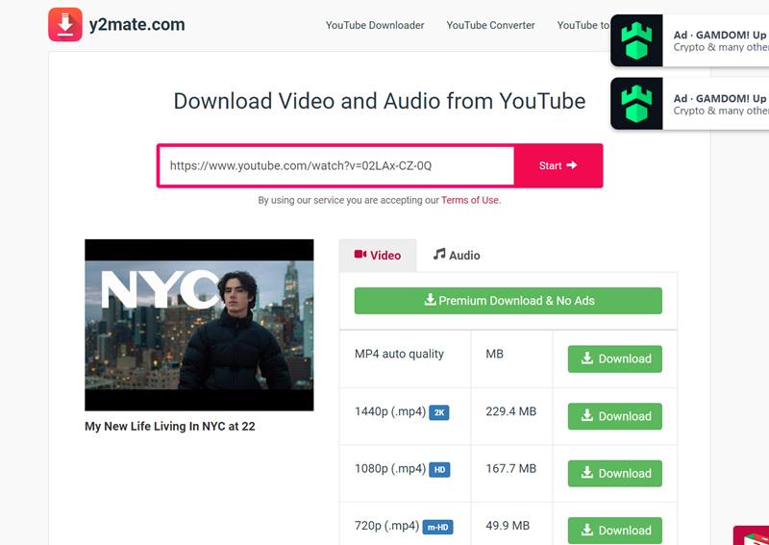The image size is (769, 545).
Task: Click the y2mate red download logo icon
Action: (65, 25)
